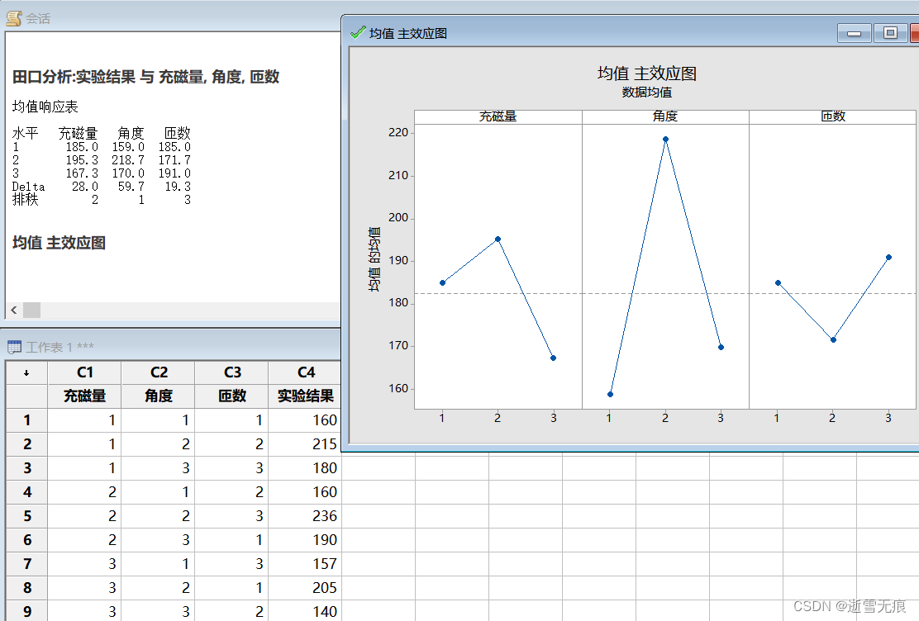The height and width of the screenshot is (621, 919).
Task: Click the left arrow of the session scrollbar
Action: [12, 310]
